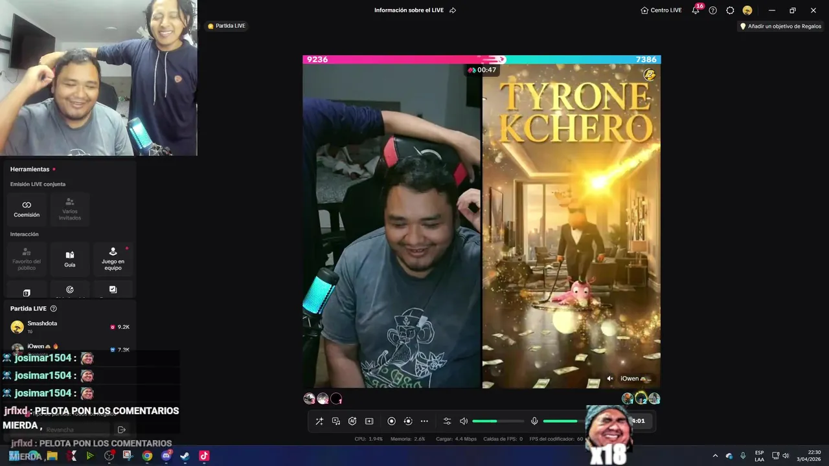Image resolution: width=829 pixels, height=466 pixels.
Task: Open Favorito del público interaction
Action: point(27,260)
